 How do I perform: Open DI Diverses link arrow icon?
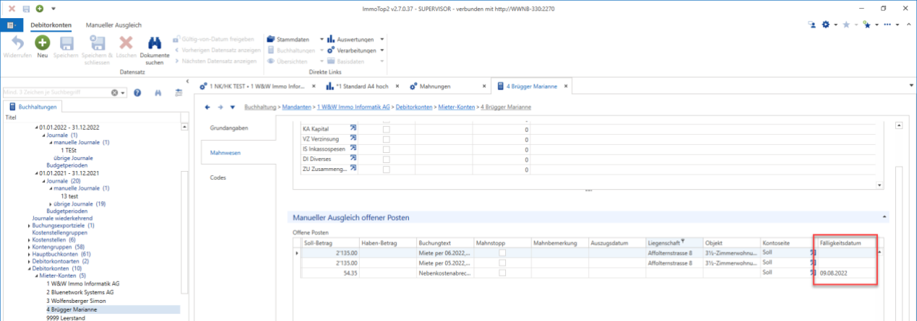pyautogui.click(x=353, y=158)
